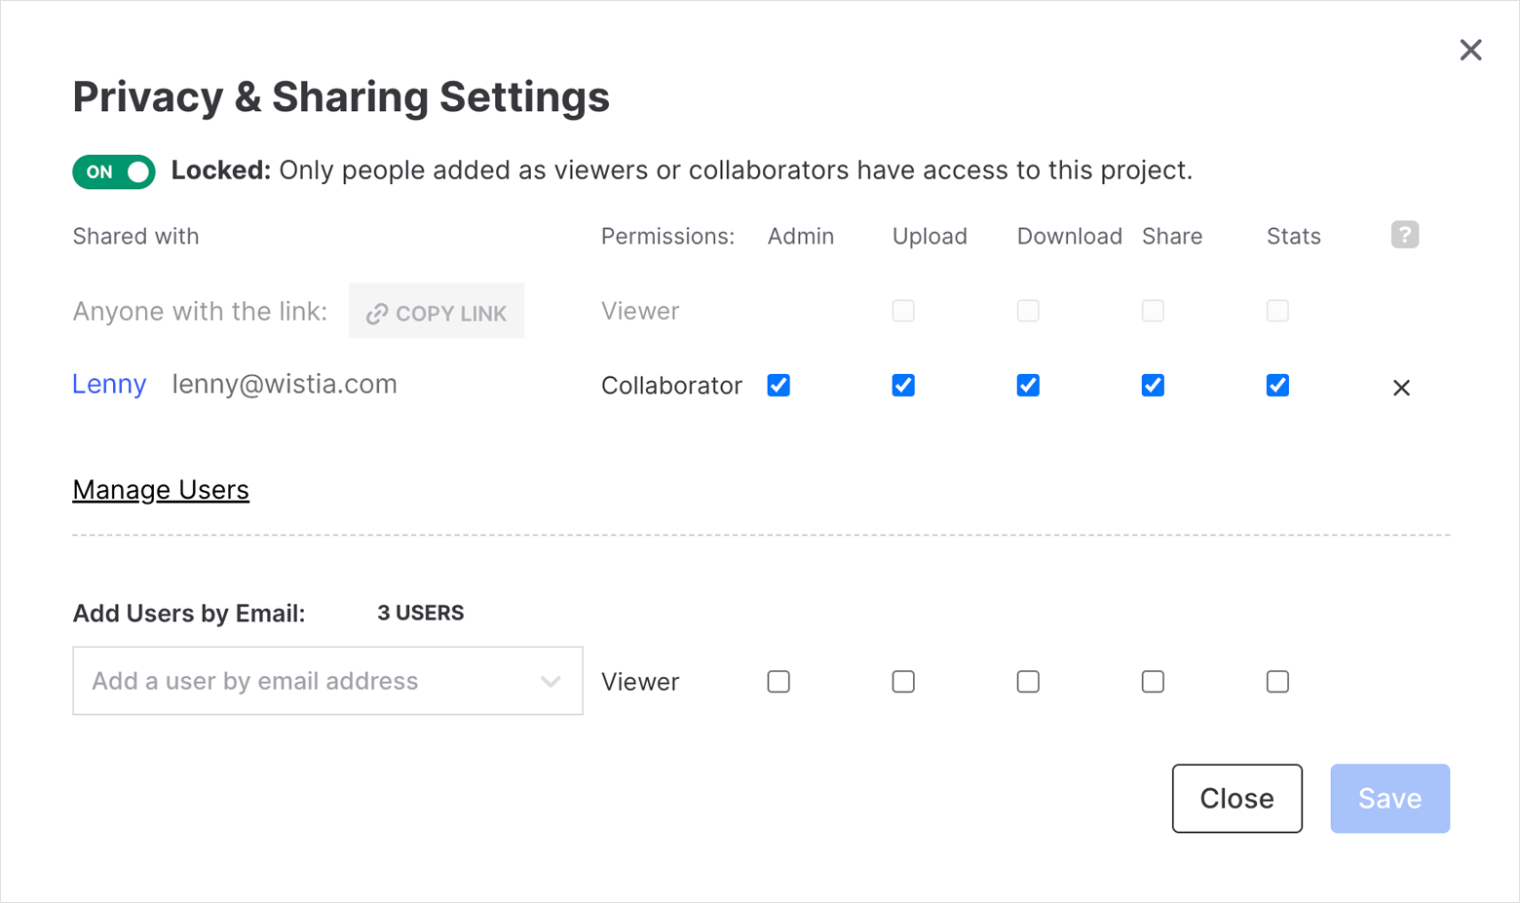Uncheck Lenny's Share permission checkbox

(1153, 385)
